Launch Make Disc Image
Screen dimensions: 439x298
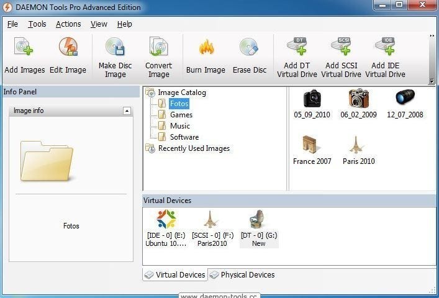click(x=115, y=58)
